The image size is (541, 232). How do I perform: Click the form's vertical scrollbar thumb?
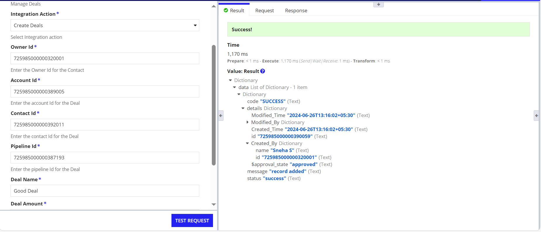click(x=214, y=105)
